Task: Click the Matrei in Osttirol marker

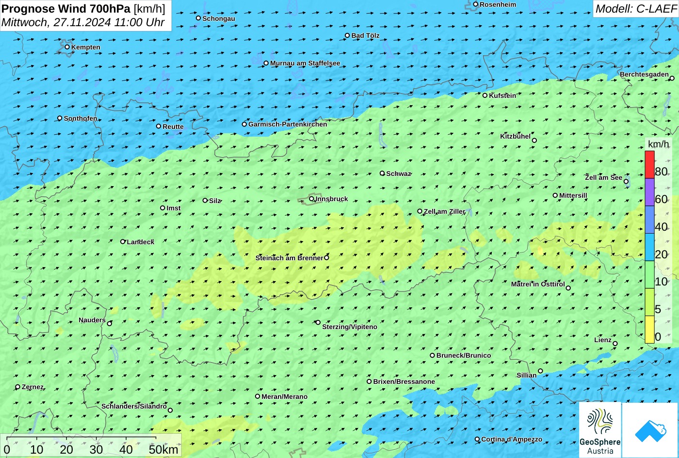Action: (568, 288)
